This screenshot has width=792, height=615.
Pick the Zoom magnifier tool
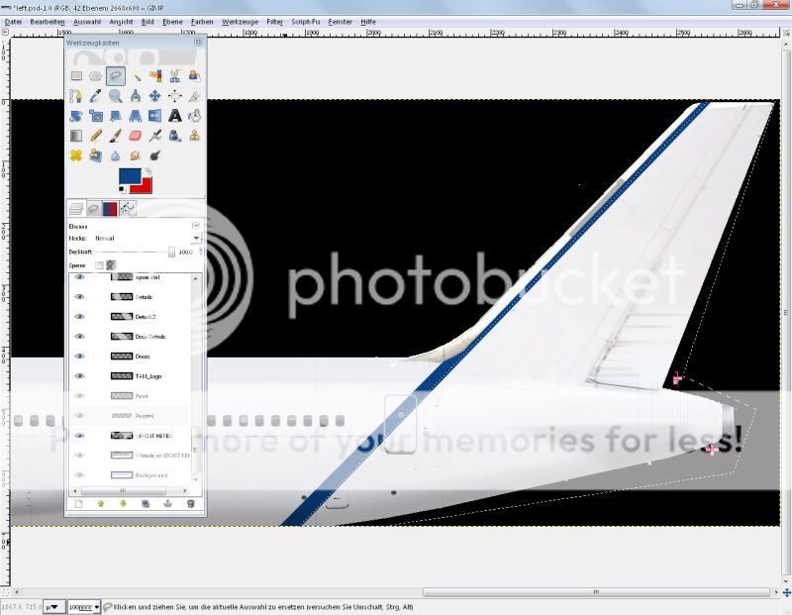[x=116, y=96]
